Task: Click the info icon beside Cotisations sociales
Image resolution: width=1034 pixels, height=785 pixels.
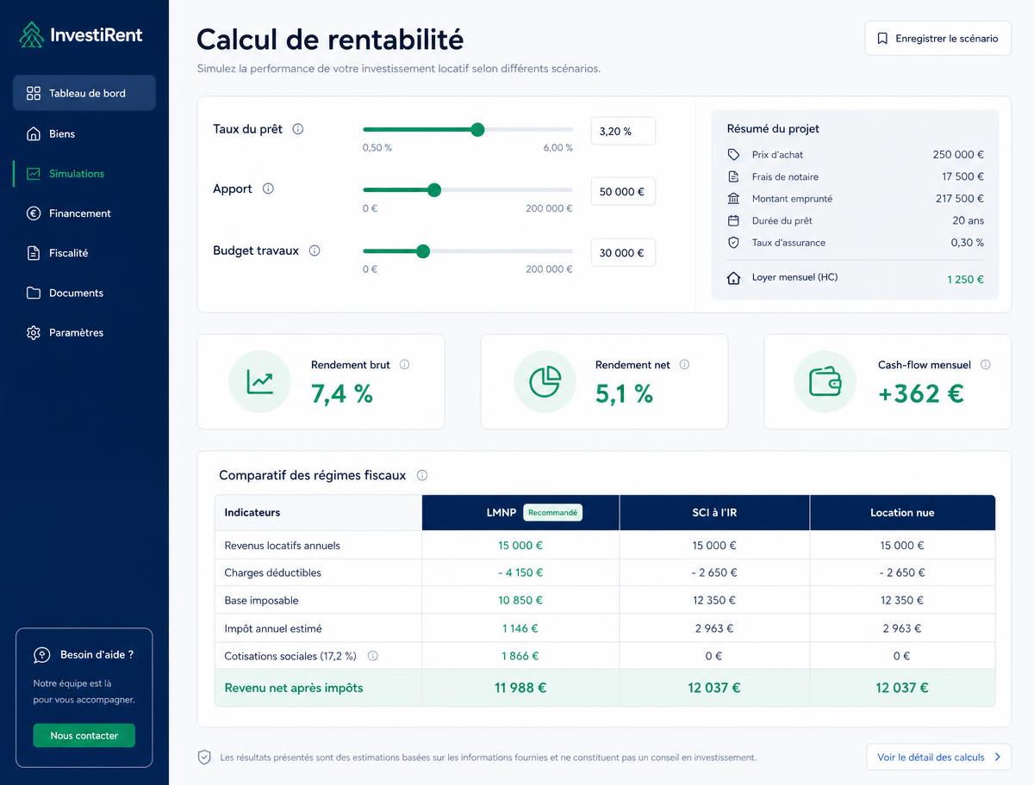Action: [372, 656]
